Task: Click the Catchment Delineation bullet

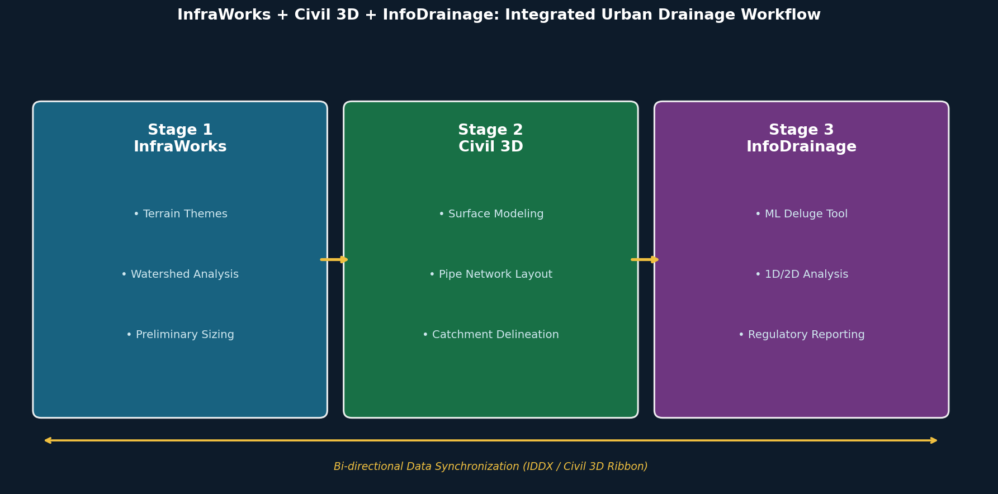Action: (x=491, y=335)
